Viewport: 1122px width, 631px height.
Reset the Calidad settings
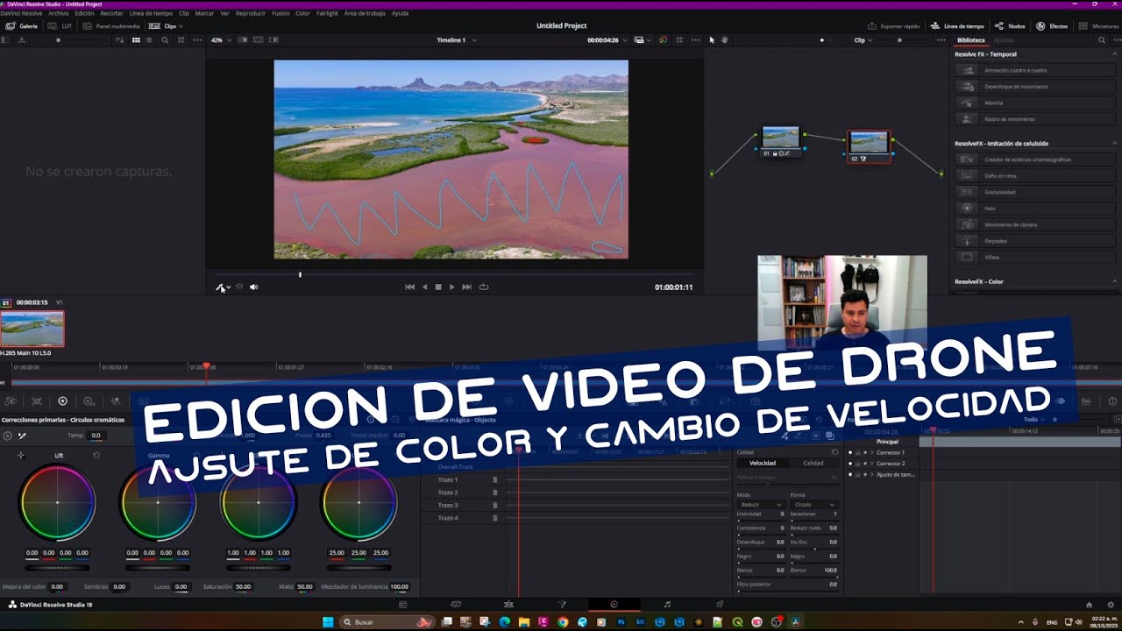(834, 452)
